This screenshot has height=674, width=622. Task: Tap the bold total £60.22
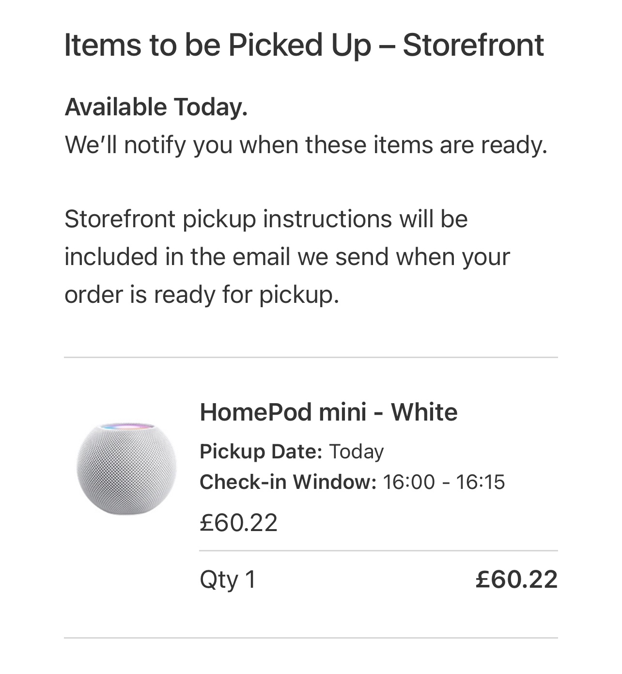tap(516, 580)
